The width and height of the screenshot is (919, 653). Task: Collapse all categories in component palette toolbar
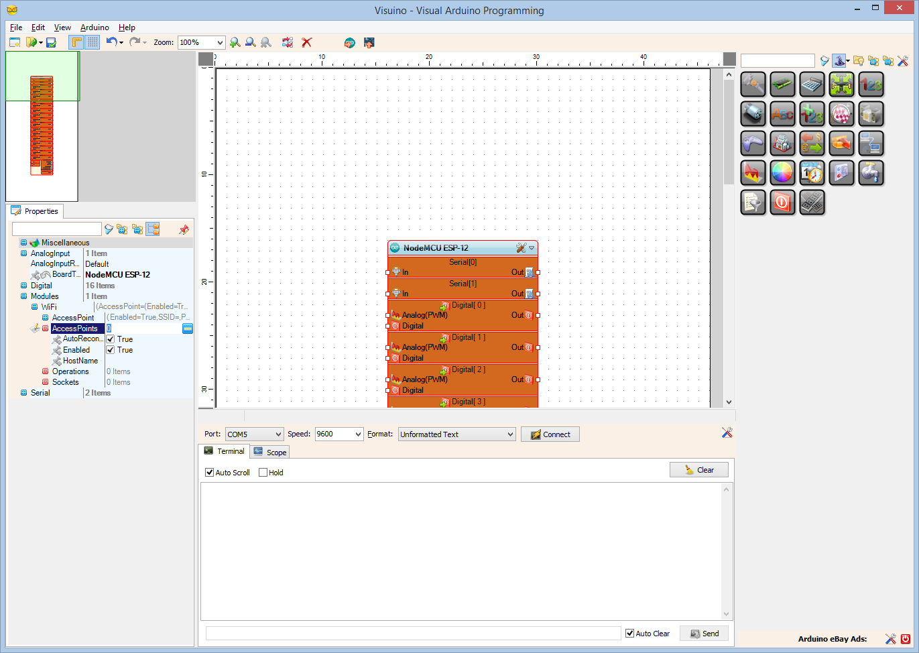888,61
